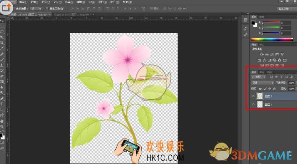The image size is (297, 164).
Task: Pick a color from the spectrum ramp
Action: (272, 39)
